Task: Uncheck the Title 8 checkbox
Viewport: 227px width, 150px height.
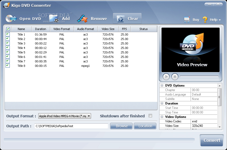Action: coord(8,66)
